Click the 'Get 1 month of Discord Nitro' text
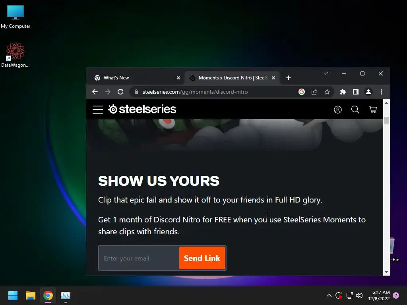407x305 pixels. coord(232,226)
